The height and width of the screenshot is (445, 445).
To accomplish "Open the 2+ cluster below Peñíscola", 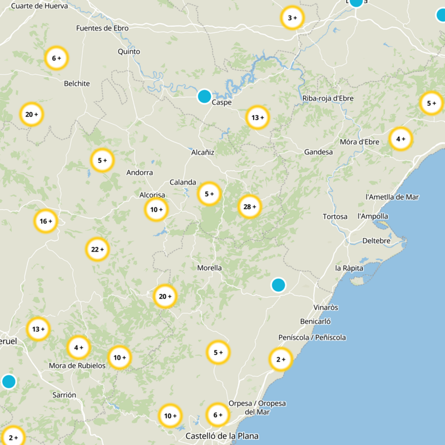I will [x=281, y=359].
